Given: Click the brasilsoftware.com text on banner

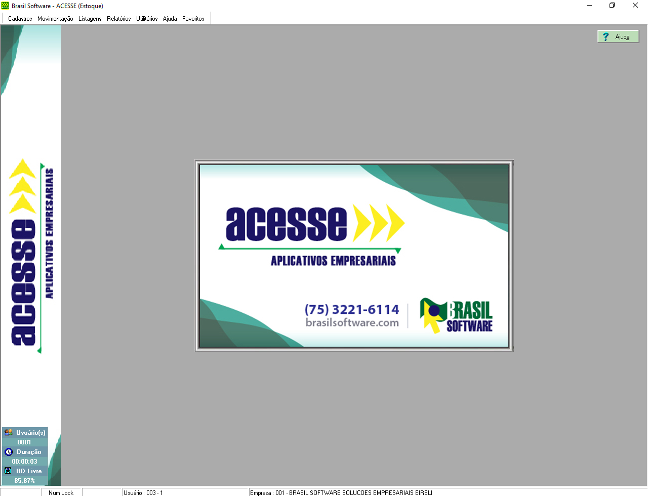Looking at the screenshot, I should coord(352,322).
